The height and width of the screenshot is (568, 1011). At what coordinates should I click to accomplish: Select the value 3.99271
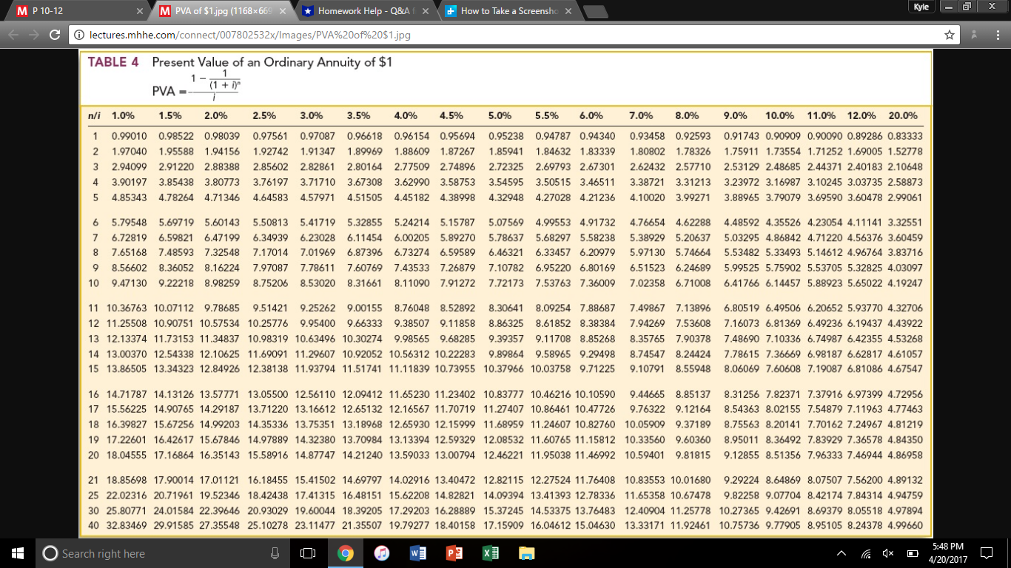tap(693, 198)
